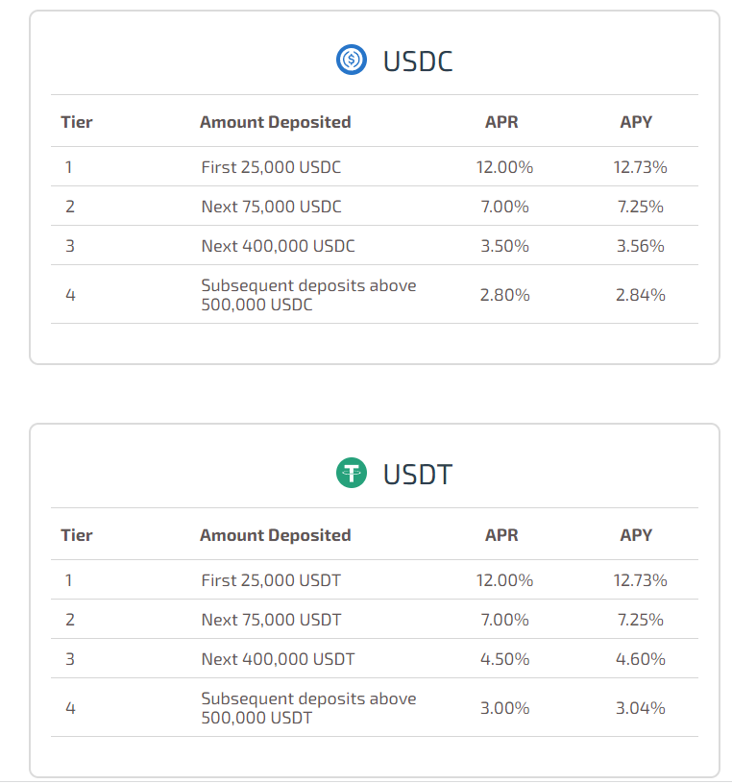Click the Tier header in USDT table
Image resolution: width=732 pixels, height=784 pixels.
coord(77,535)
